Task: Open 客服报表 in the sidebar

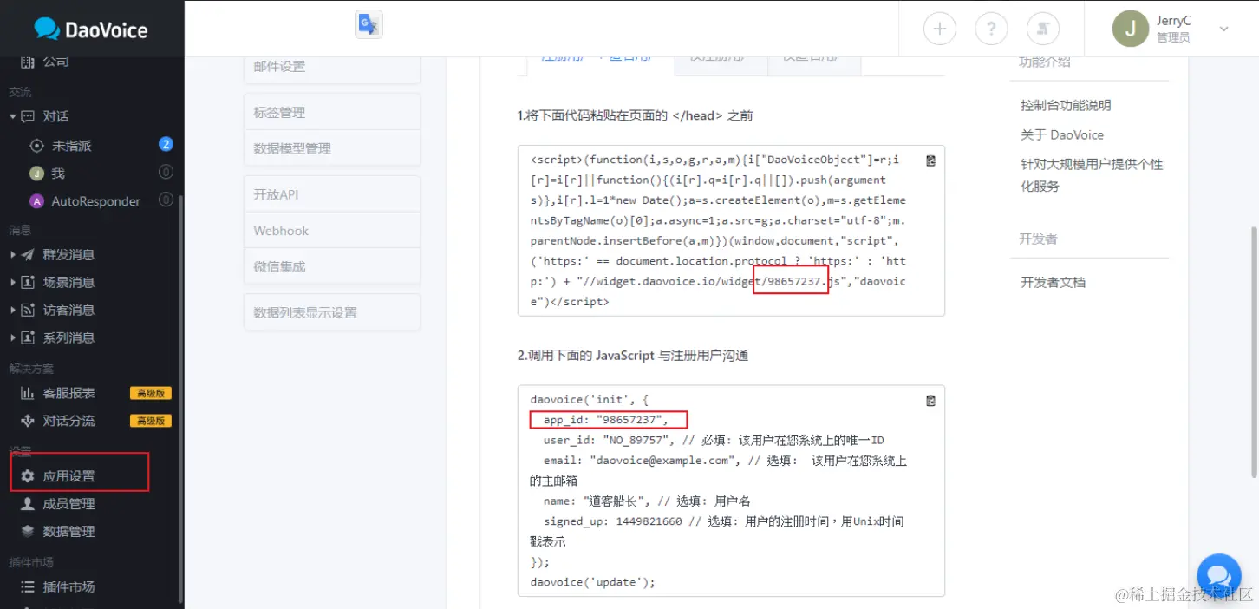Action: coord(69,393)
